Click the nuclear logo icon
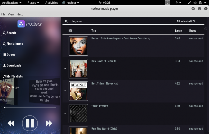 coord(21,24)
